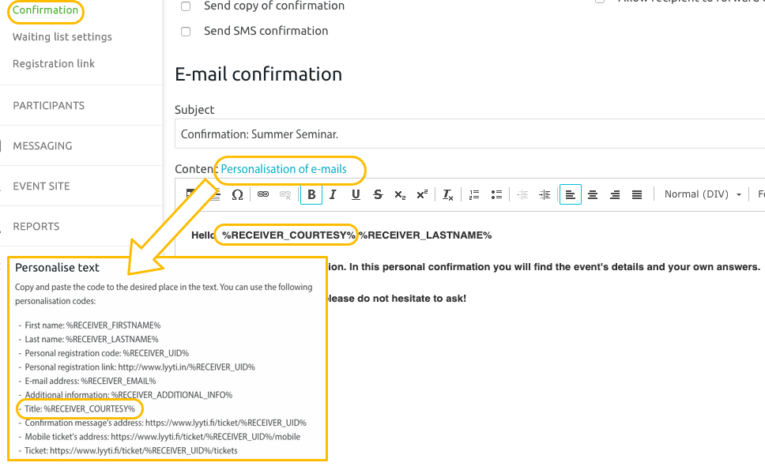
Task: Click the Confirmation message's address line
Action: tap(165, 423)
